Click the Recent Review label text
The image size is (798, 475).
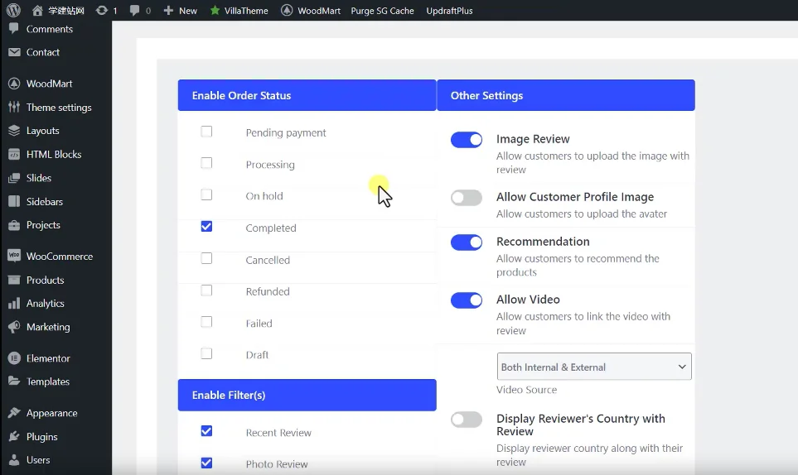[278, 433]
